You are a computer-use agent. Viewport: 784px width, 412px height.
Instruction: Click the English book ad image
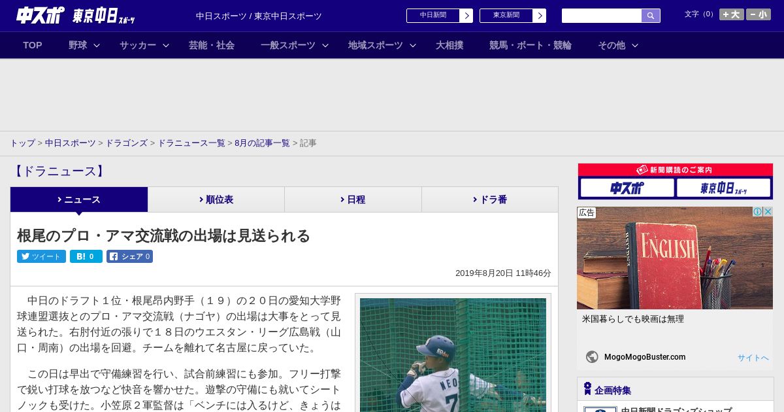tap(675, 258)
